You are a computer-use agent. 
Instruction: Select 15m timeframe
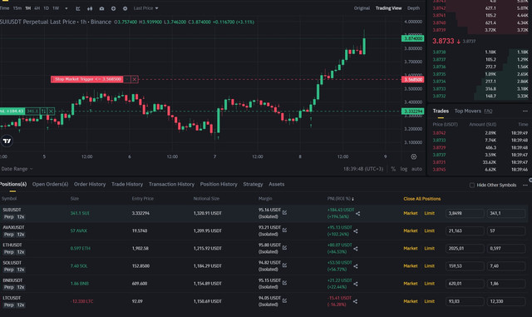(17, 8)
